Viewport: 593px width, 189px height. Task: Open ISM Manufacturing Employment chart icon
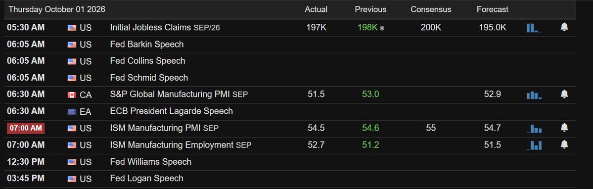click(534, 145)
